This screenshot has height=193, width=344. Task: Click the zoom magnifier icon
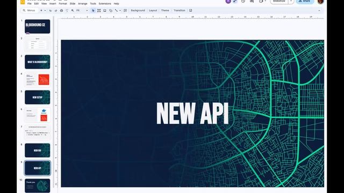(x=73, y=11)
